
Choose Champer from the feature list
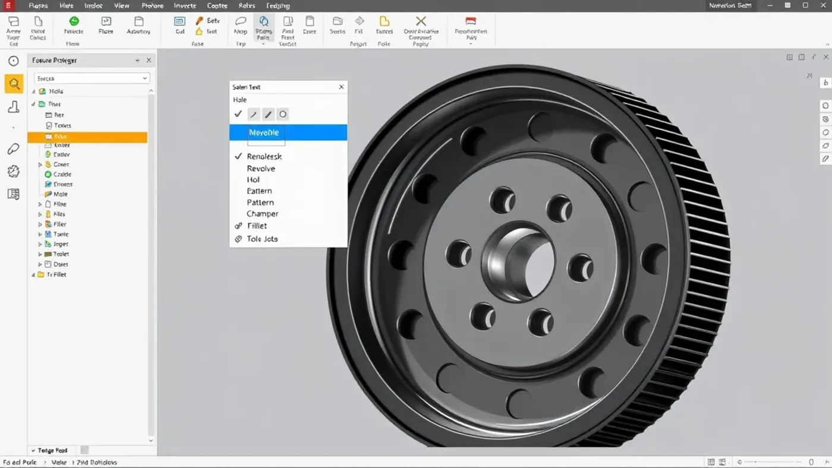pyautogui.click(x=262, y=214)
